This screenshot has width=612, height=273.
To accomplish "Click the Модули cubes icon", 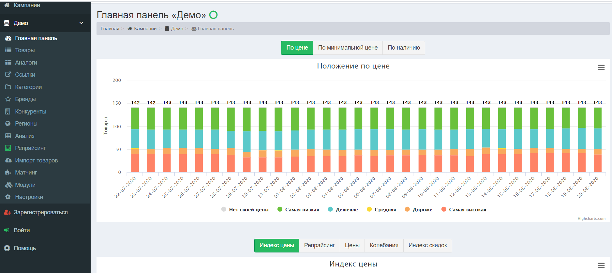I will [x=8, y=185].
